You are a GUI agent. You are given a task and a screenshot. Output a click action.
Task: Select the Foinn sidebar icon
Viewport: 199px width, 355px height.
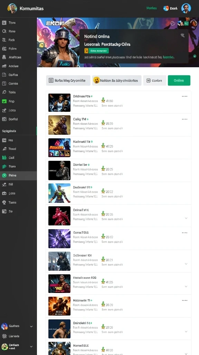click(4, 49)
